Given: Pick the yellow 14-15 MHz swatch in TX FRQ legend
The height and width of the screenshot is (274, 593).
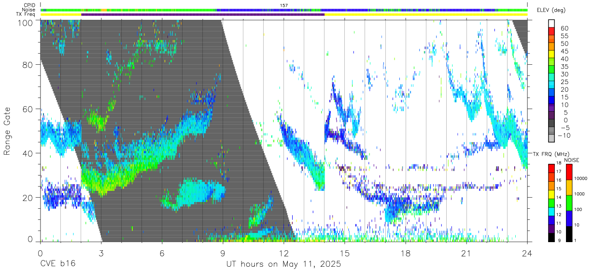Looking at the screenshot, I should 551,194.
